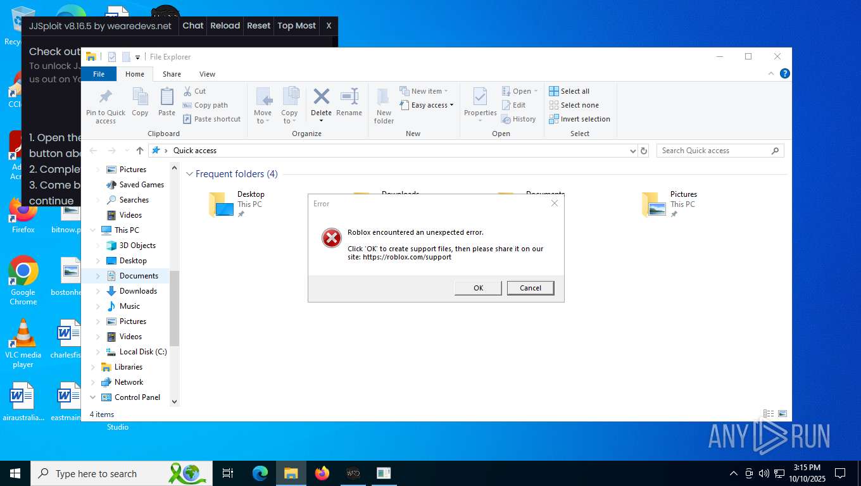Open the Copy to dropdown
This screenshot has height=486, width=861.
(289, 105)
